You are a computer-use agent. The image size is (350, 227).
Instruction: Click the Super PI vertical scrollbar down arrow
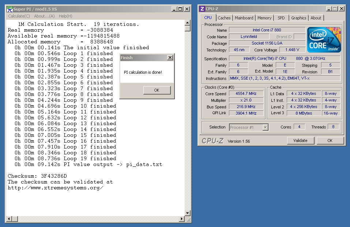[x=188, y=213]
